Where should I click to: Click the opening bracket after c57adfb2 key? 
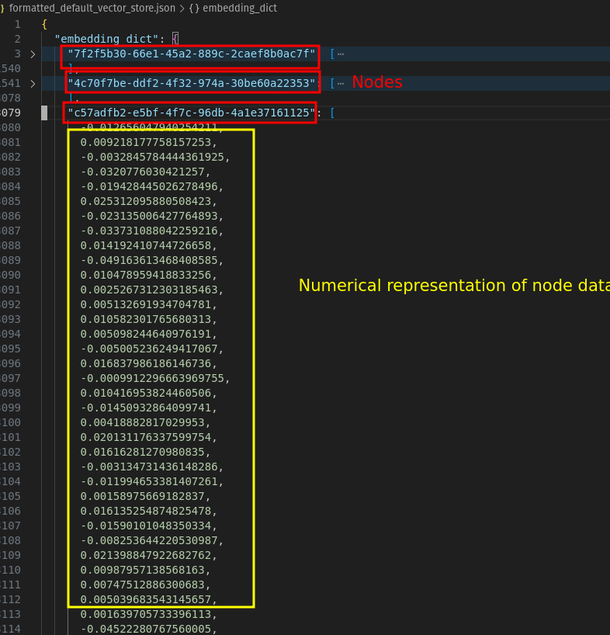tap(332, 113)
